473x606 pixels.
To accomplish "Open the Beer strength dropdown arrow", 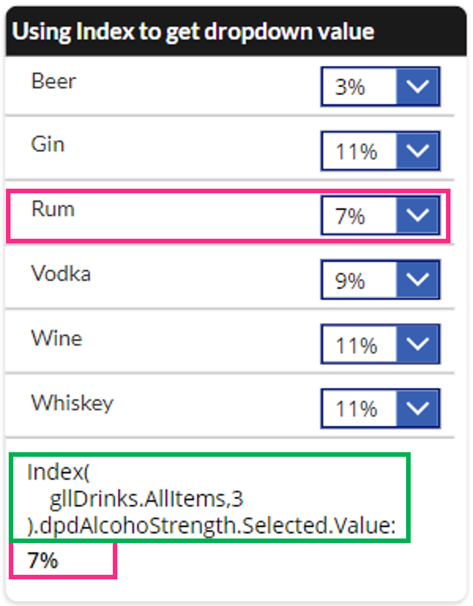I will [x=418, y=86].
